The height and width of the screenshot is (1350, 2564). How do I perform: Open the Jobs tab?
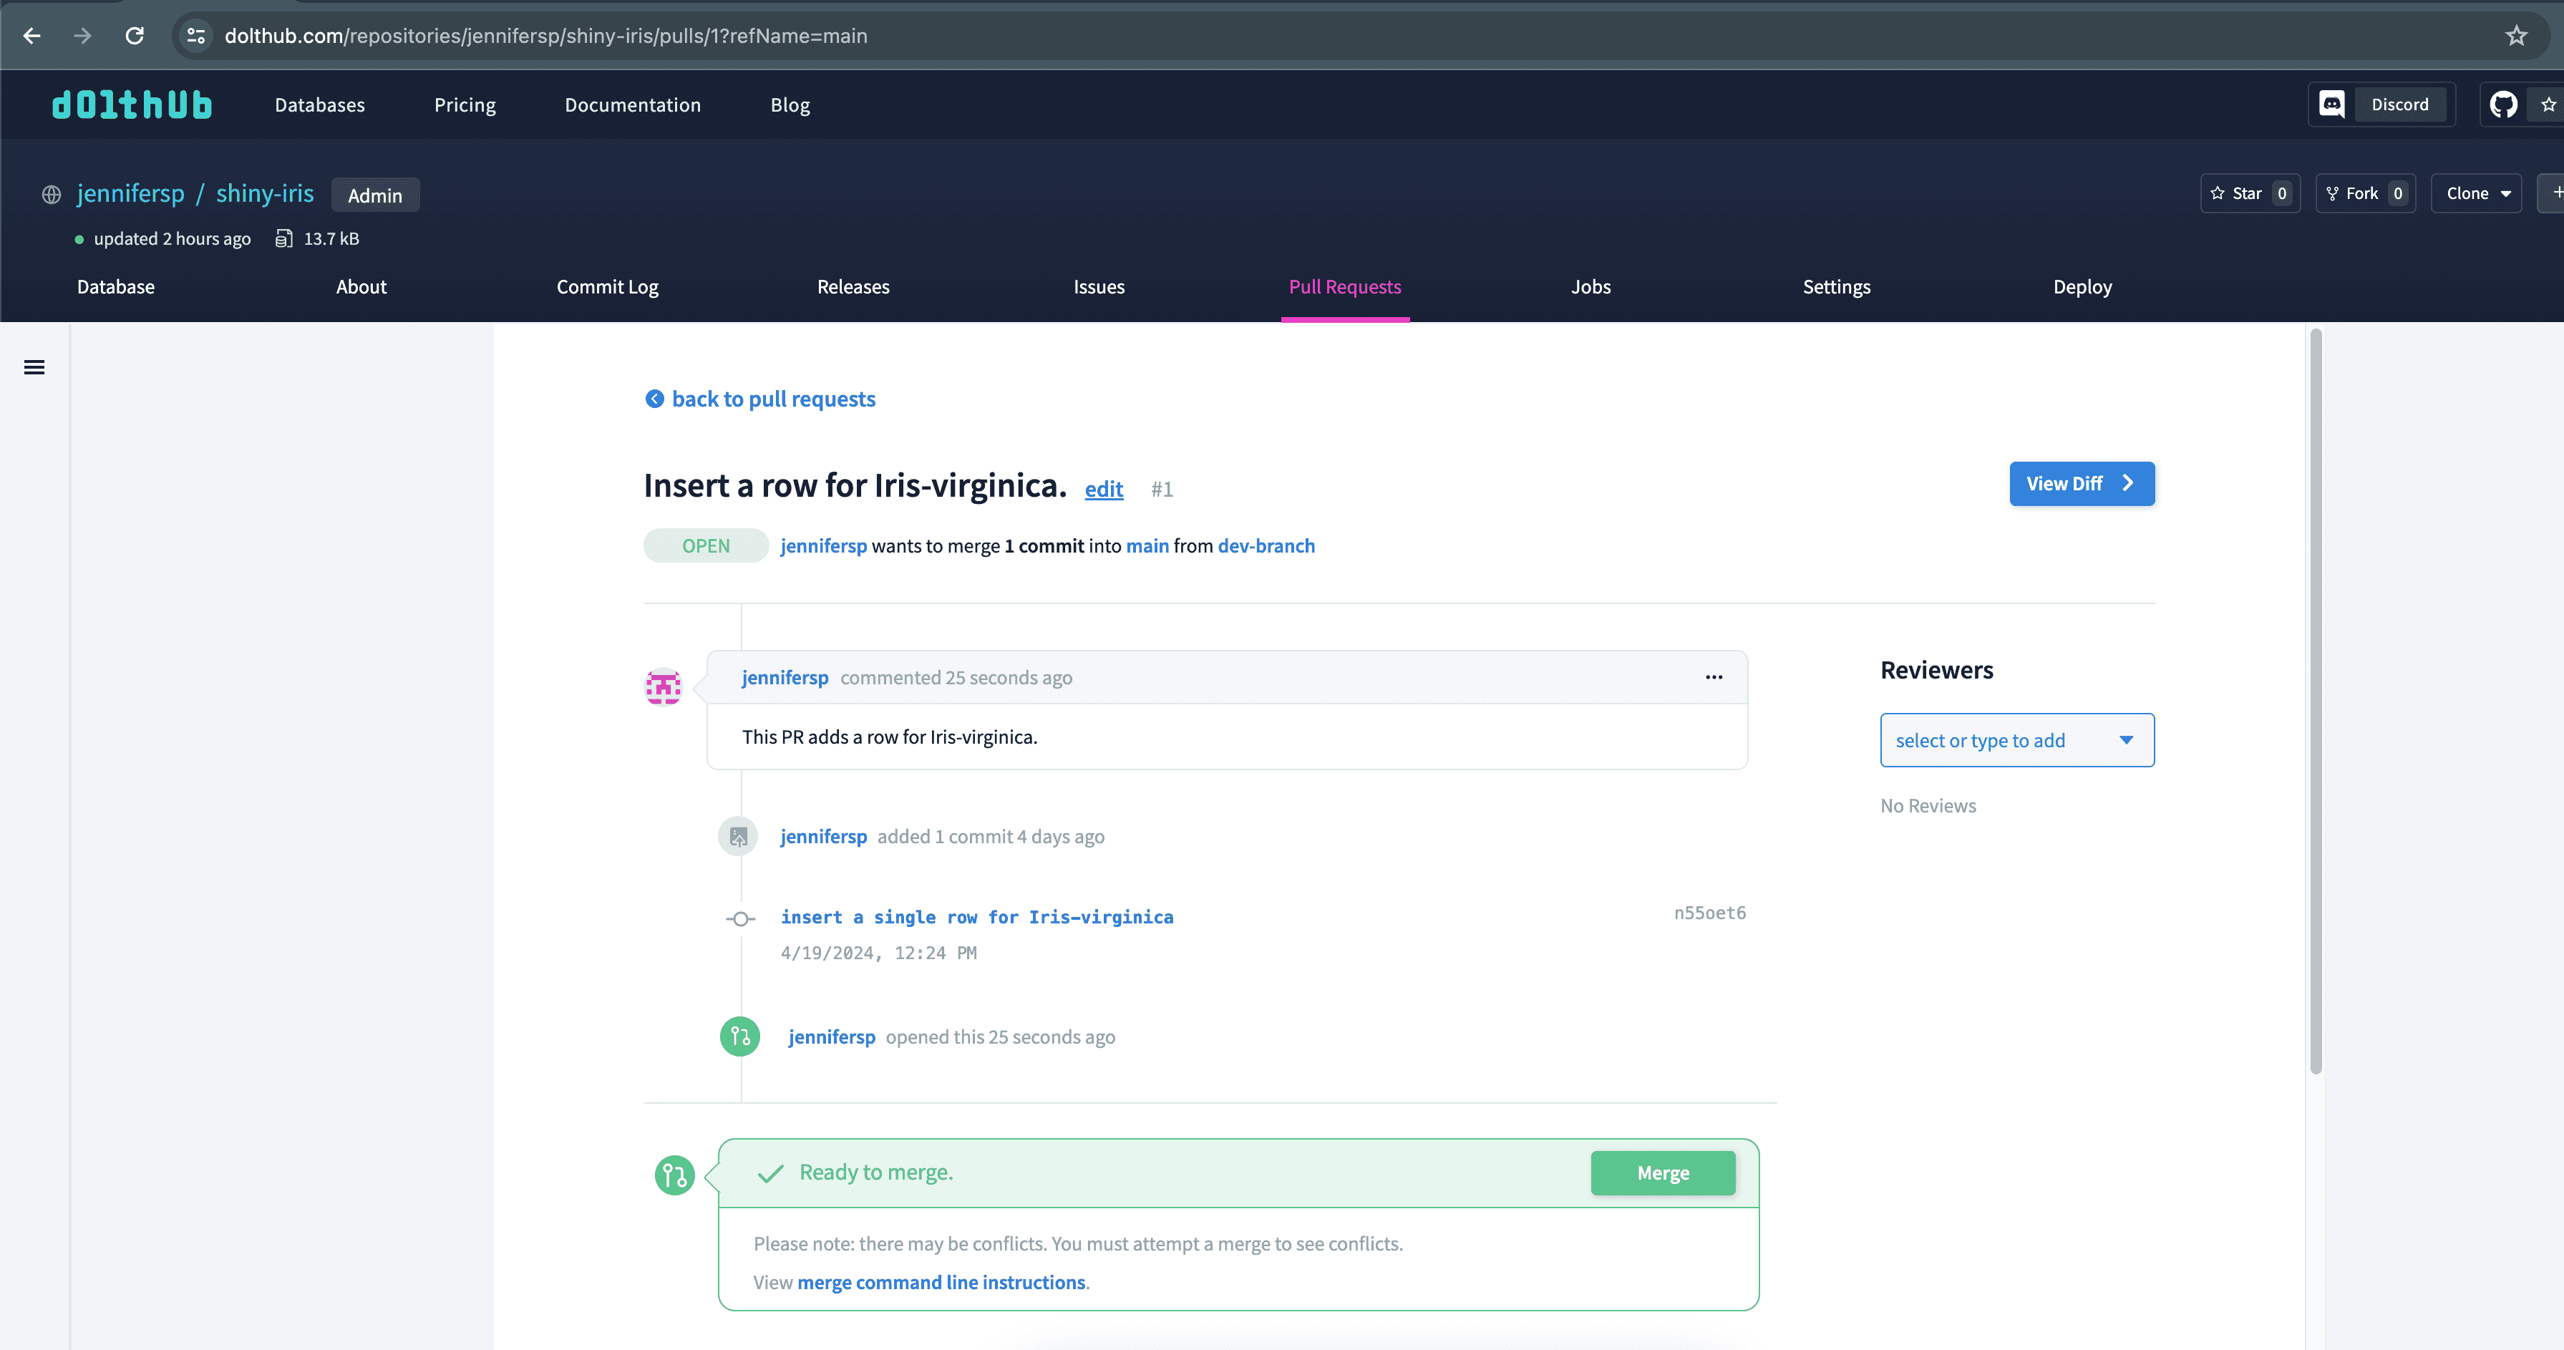1591,287
